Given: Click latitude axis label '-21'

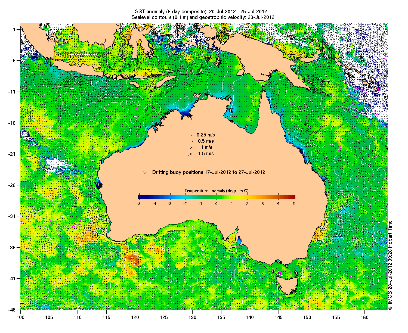Looking at the screenshot, I should (13, 154).
